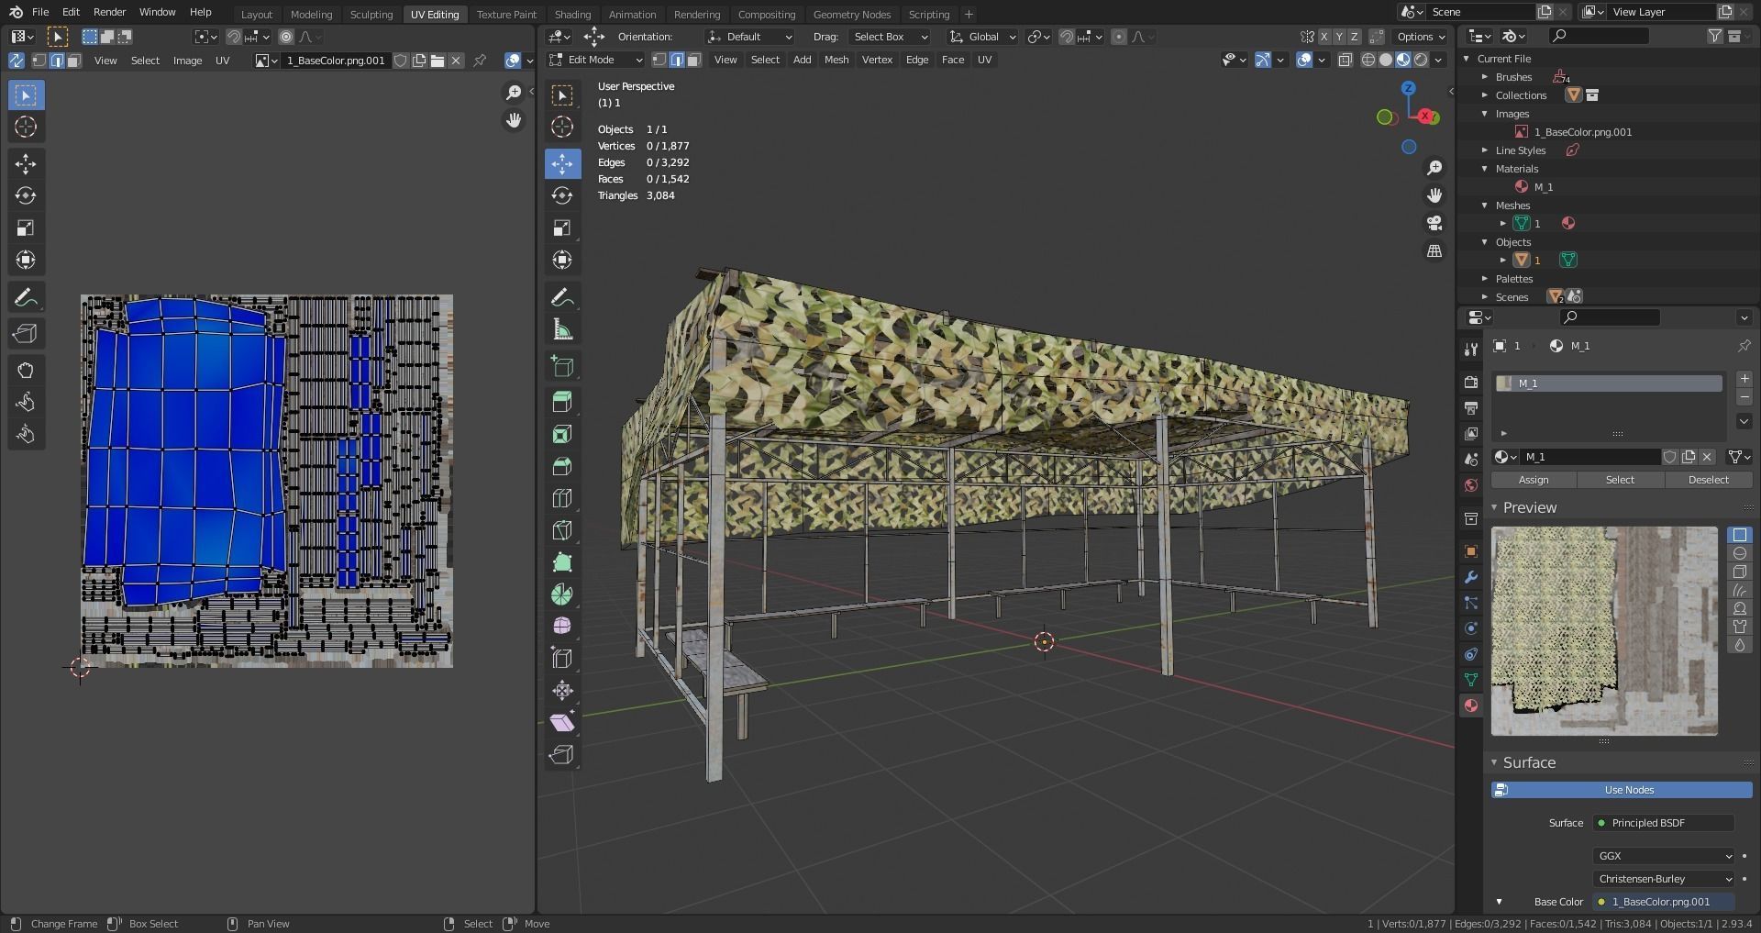The width and height of the screenshot is (1761, 933).
Task: Enable edge select mode in 3D viewport
Action: coord(677,60)
